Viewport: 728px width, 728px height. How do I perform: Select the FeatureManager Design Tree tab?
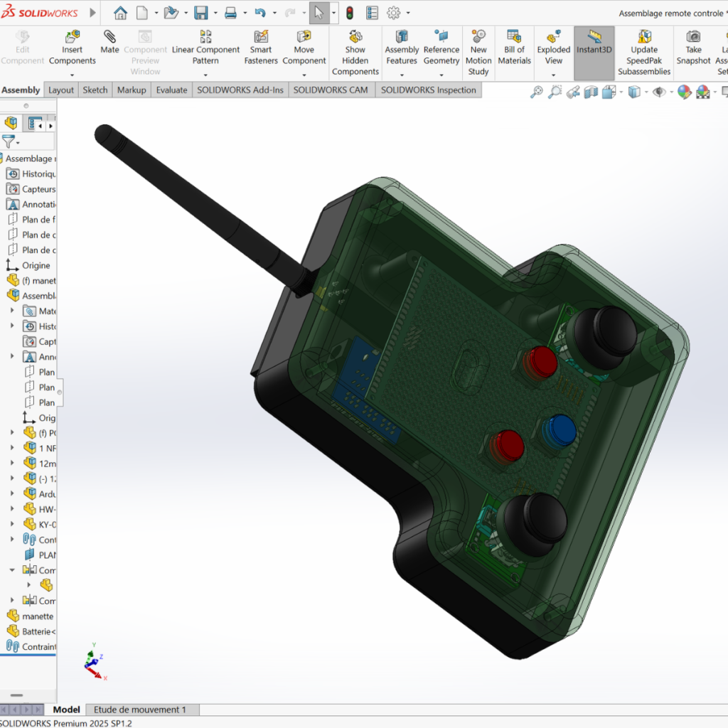point(11,124)
